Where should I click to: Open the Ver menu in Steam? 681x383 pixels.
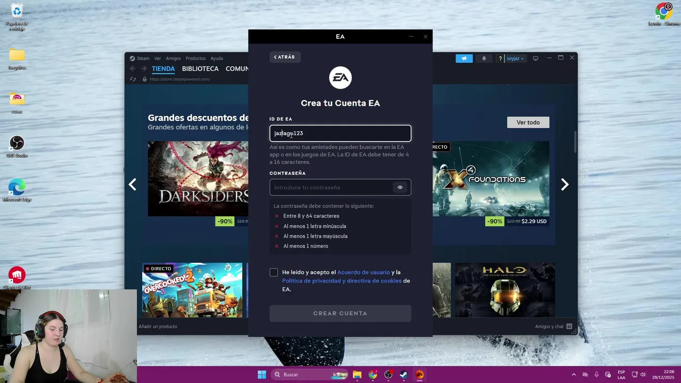[x=157, y=59]
